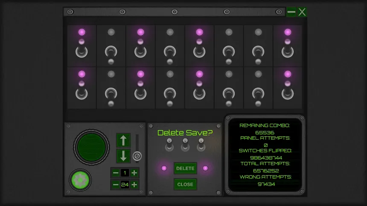The width and height of the screenshot is (367, 206).
Task: Increase the value 24 with plus
Action: click(134, 185)
